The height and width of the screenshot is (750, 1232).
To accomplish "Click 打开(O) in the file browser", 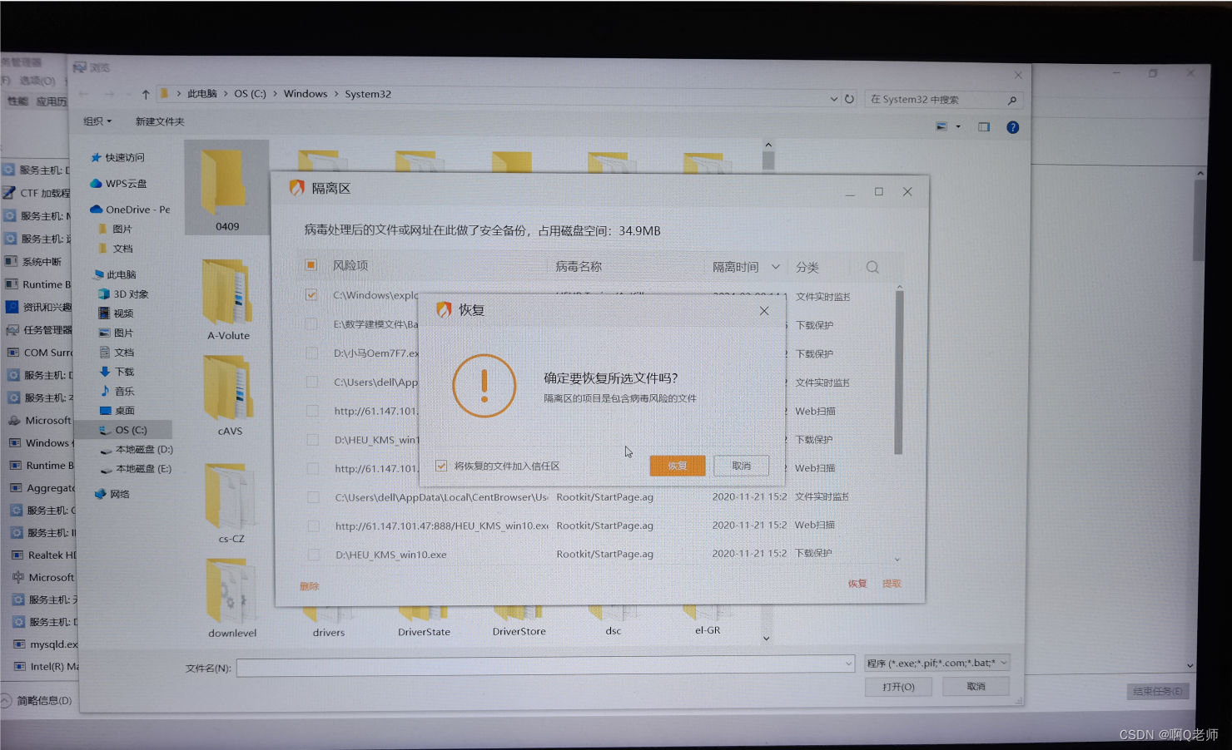I will pyautogui.click(x=898, y=687).
